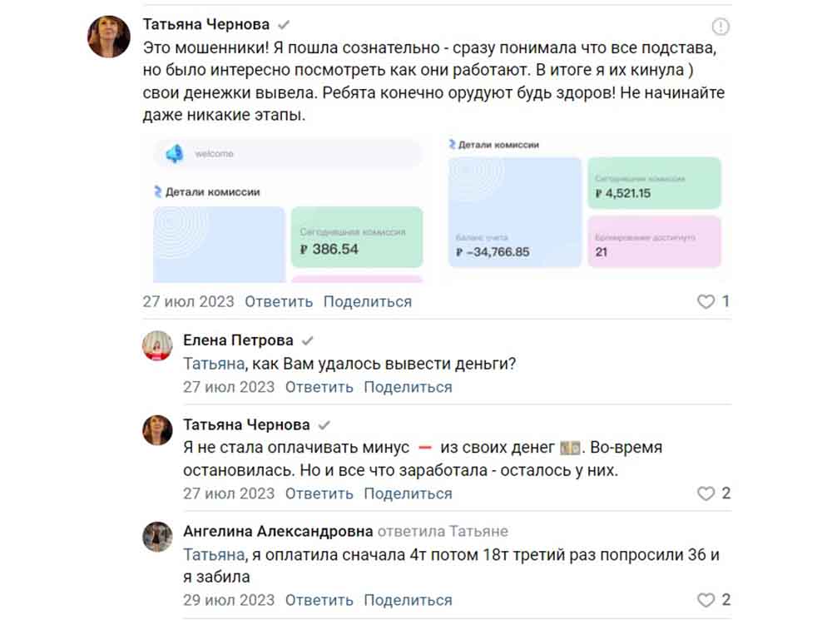Like the first comment with the heart icon
Screen dimensions: 832x620
pos(707,302)
